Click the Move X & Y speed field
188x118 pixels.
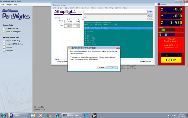[x=68, y=22]
